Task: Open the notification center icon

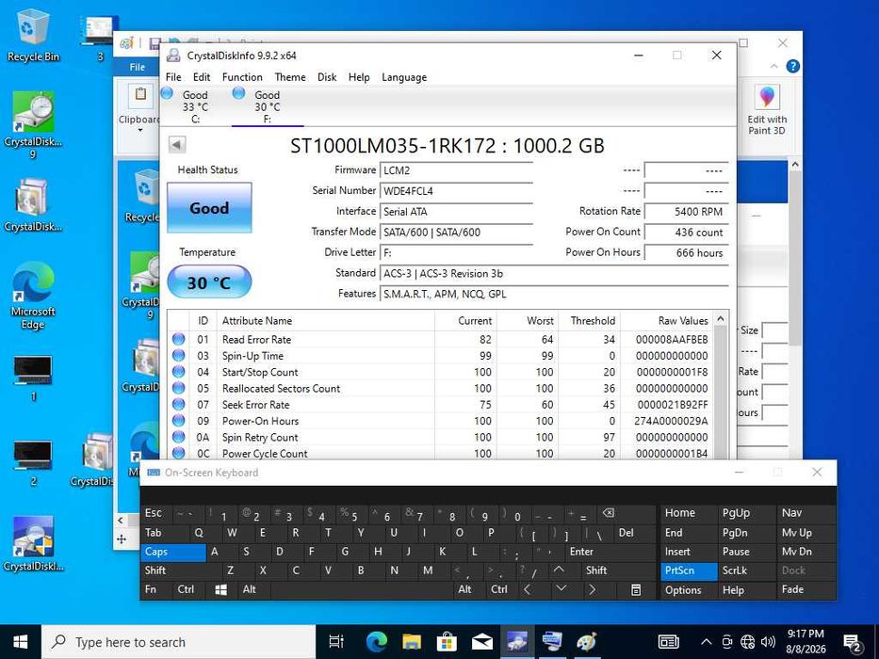Action: click(x=852, y=642)
